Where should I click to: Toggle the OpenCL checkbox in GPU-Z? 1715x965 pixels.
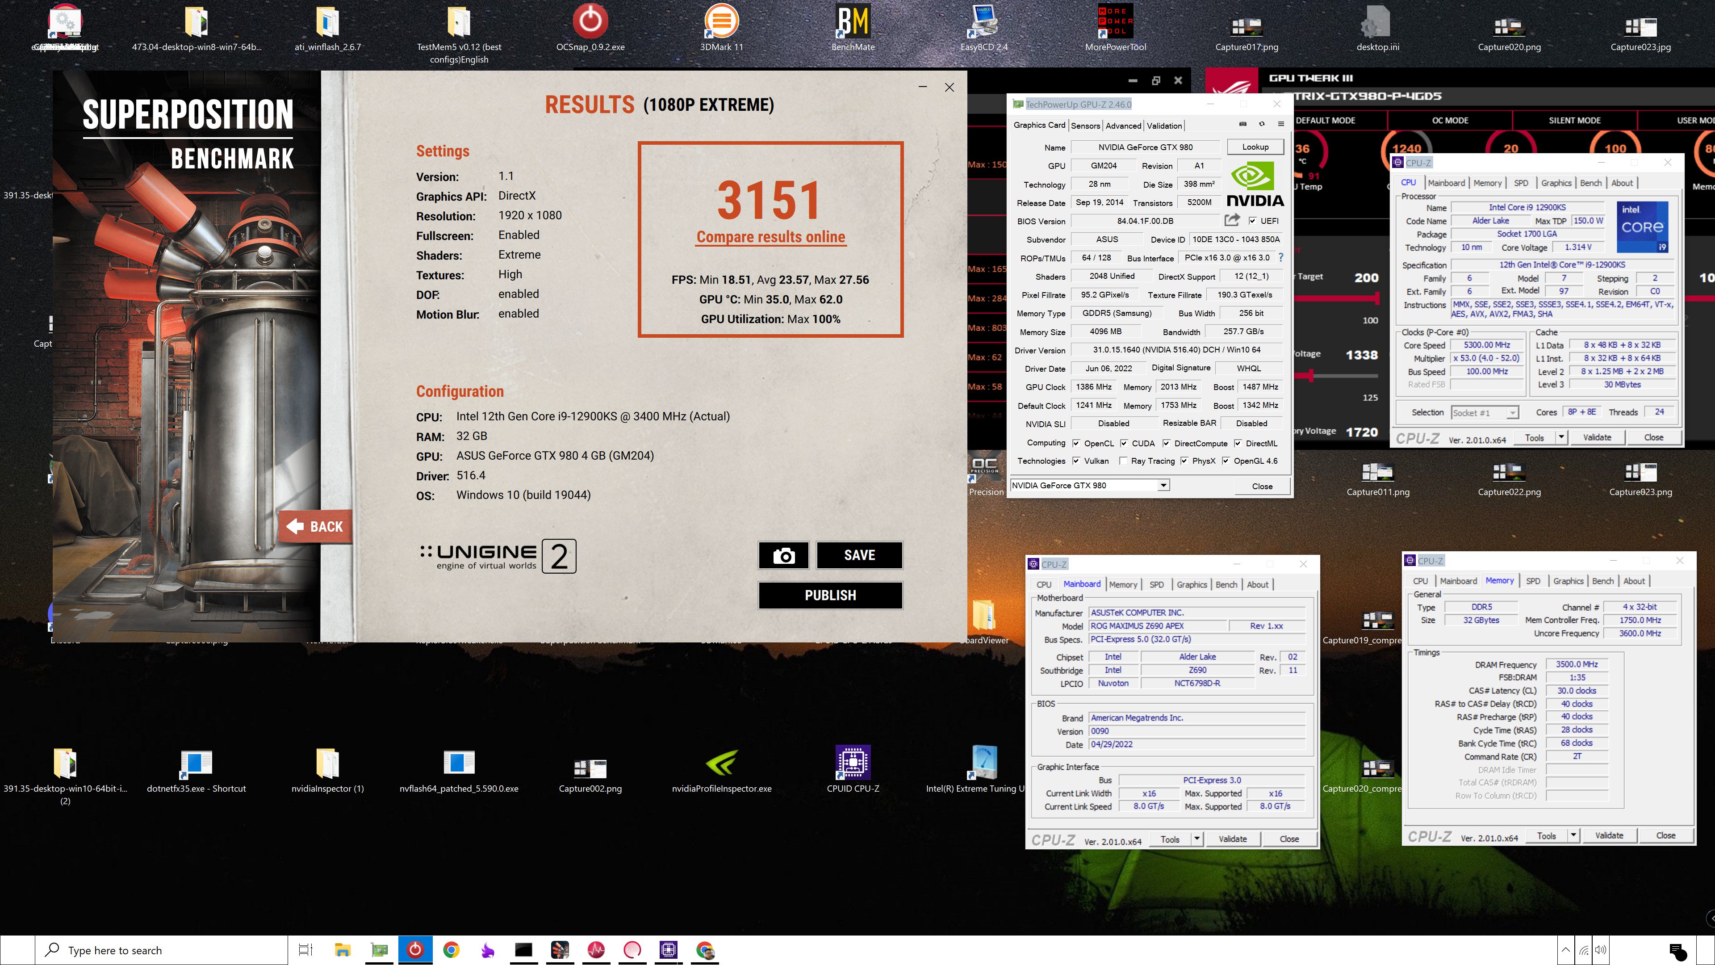point(1076,443)
